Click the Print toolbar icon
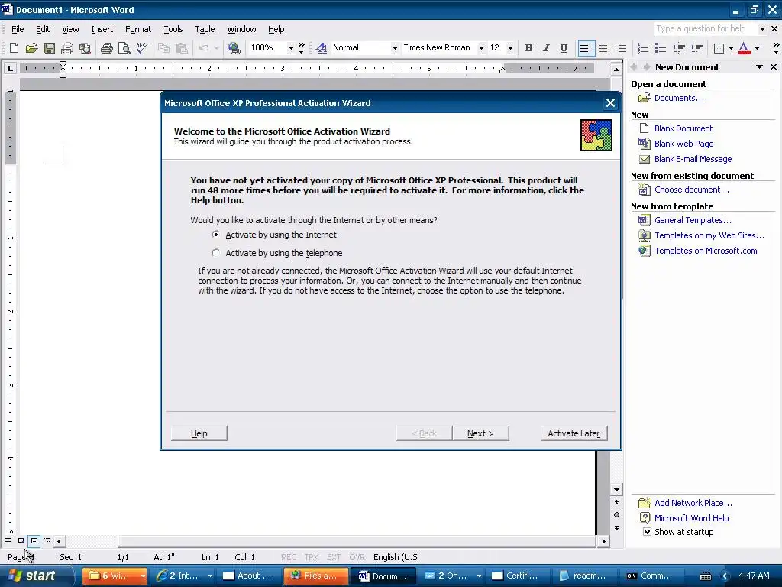This screenshot has width=782, height=587. point(107,48)
